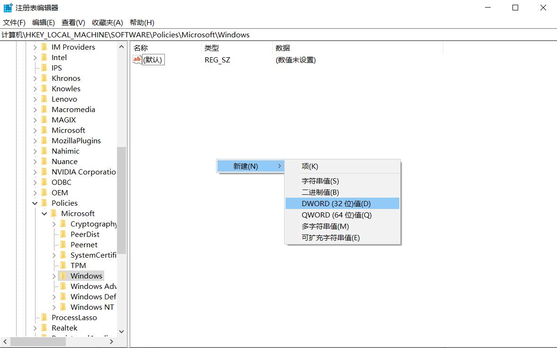Screen dimensions: 557x348
Task: Click the PeerDist folder icon
Action: point(63,234)
